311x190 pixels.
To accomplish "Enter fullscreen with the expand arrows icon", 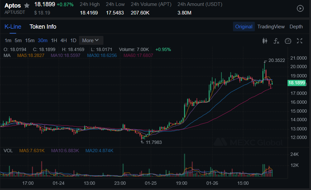I will tap(299, 41).
